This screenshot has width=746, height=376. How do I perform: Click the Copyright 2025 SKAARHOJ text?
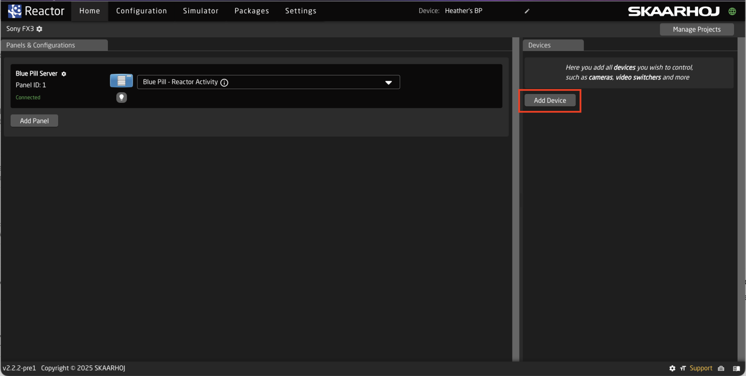pyautogui.click(x=83, y=368)
